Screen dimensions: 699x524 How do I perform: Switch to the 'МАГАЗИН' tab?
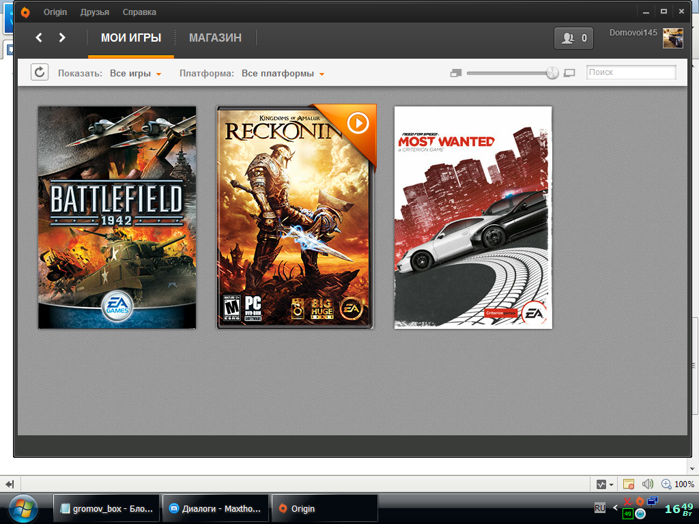click(215, 38)
